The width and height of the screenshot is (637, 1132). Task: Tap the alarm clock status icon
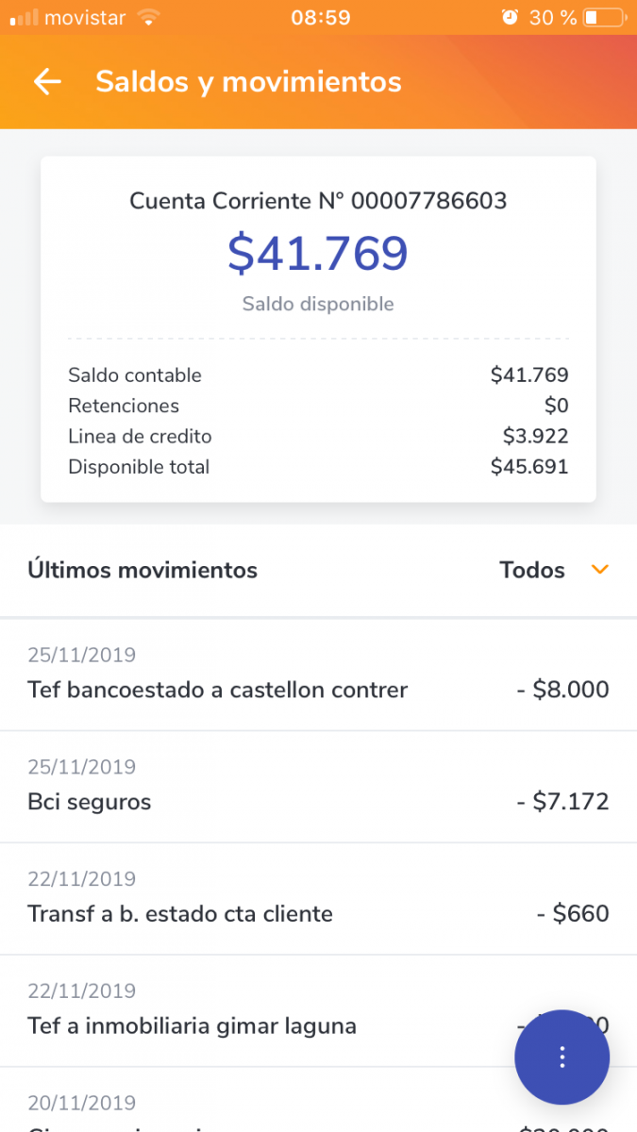510,18
